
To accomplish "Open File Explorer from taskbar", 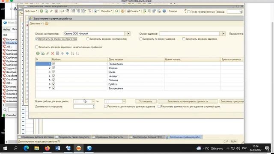I will tap(37, 148).
